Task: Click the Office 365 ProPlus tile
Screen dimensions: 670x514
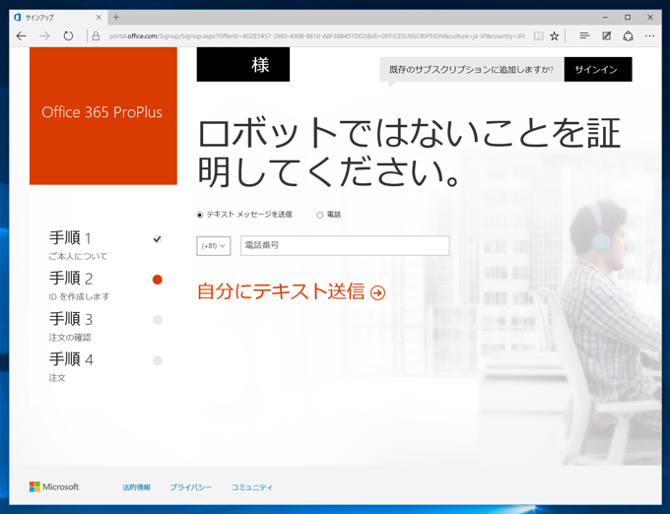Action: point(103,115)
